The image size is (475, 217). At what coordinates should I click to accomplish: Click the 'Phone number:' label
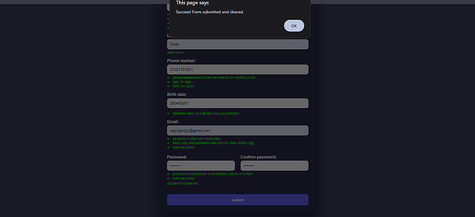click(181, 61)
